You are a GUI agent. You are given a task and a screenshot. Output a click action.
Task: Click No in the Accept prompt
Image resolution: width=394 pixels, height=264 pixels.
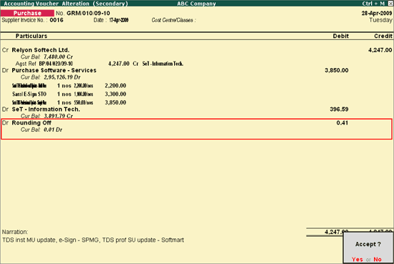point(378,259)
